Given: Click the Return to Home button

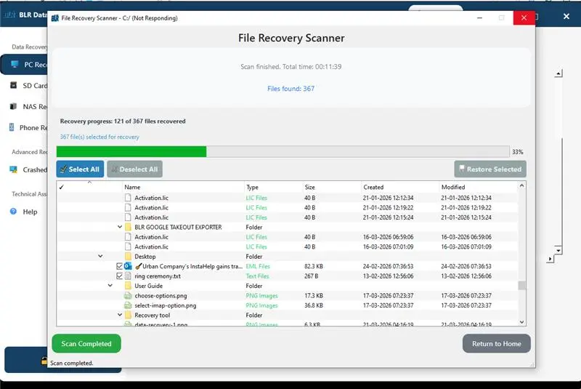Looking at the screenshot, I should tap(496, 344).
